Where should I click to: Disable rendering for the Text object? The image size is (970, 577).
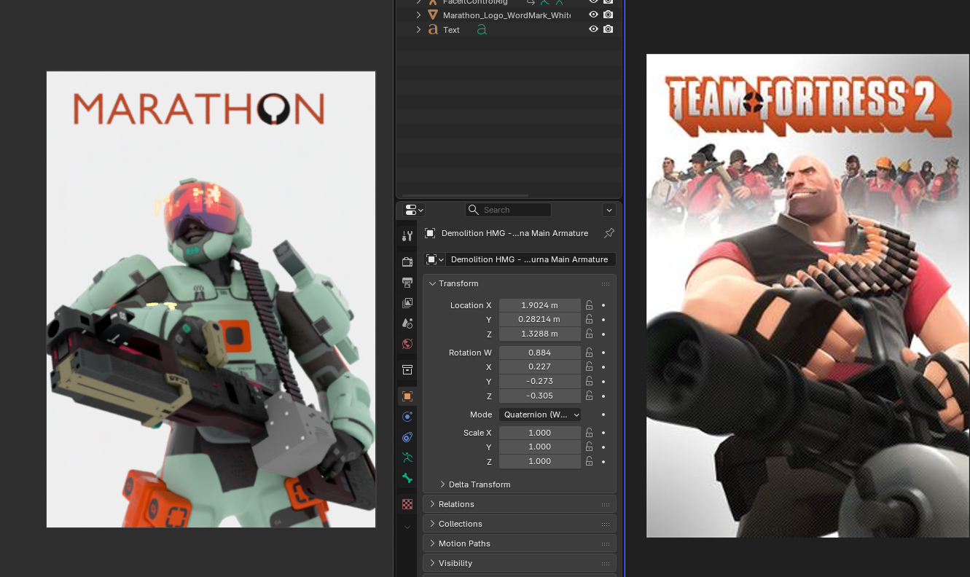pyautogui.click(x=608, y=29)
